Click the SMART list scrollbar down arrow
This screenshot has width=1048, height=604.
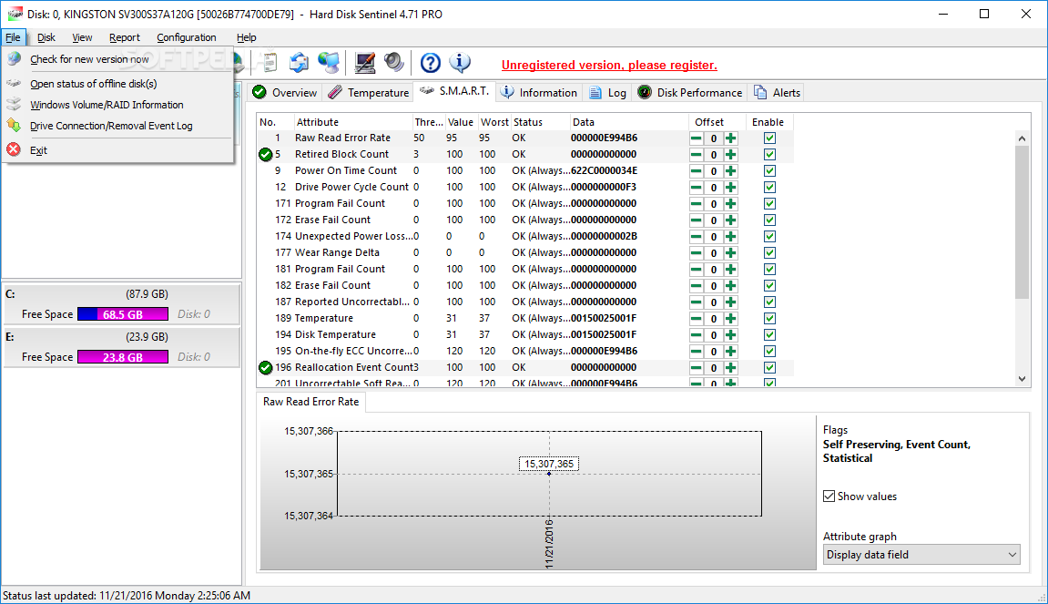coord(1022,379)
